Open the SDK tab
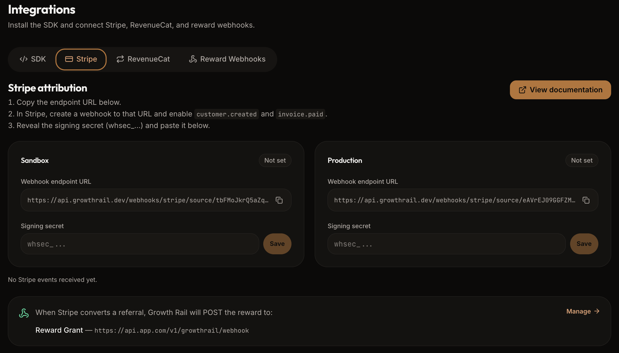The image size is (619, 353). click(33, 59)
